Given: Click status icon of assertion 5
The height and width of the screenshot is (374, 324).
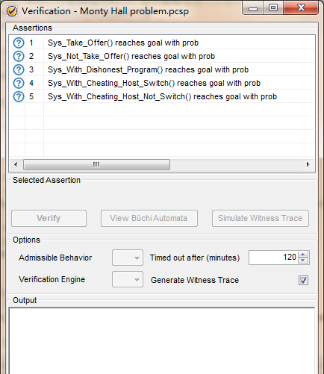Looking at the screenshot, I should click(19, 96).
